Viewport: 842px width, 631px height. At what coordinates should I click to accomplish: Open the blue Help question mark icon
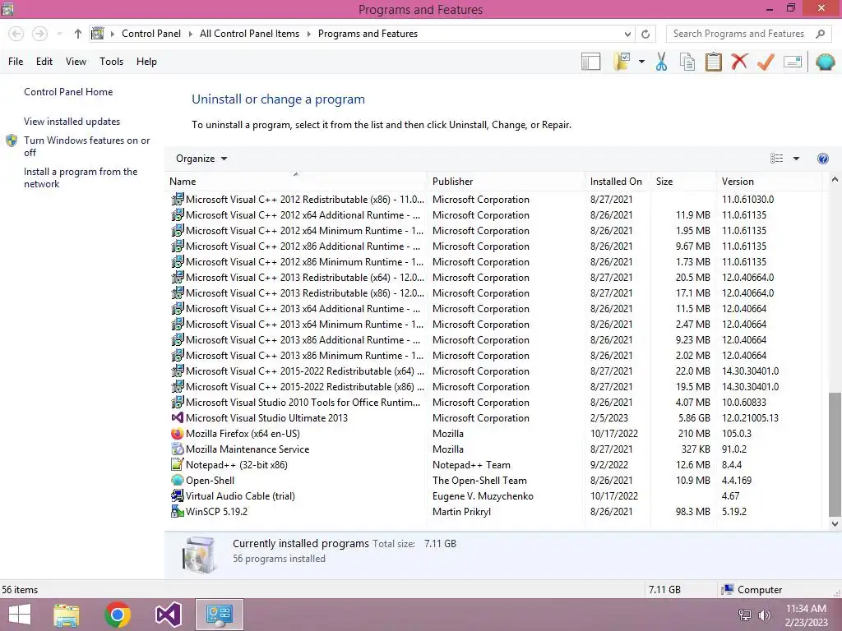(822, 159)
